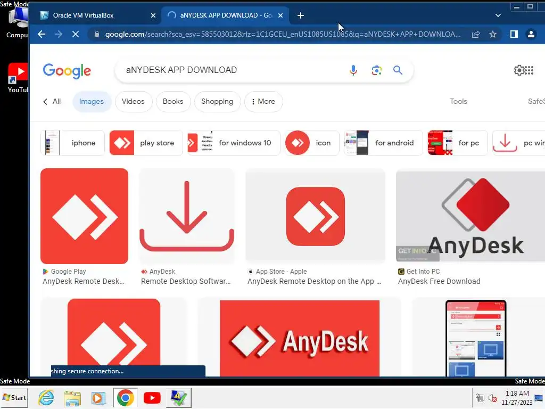Open Google quick settings gear
545x409 pixels.
pos(519,70)
